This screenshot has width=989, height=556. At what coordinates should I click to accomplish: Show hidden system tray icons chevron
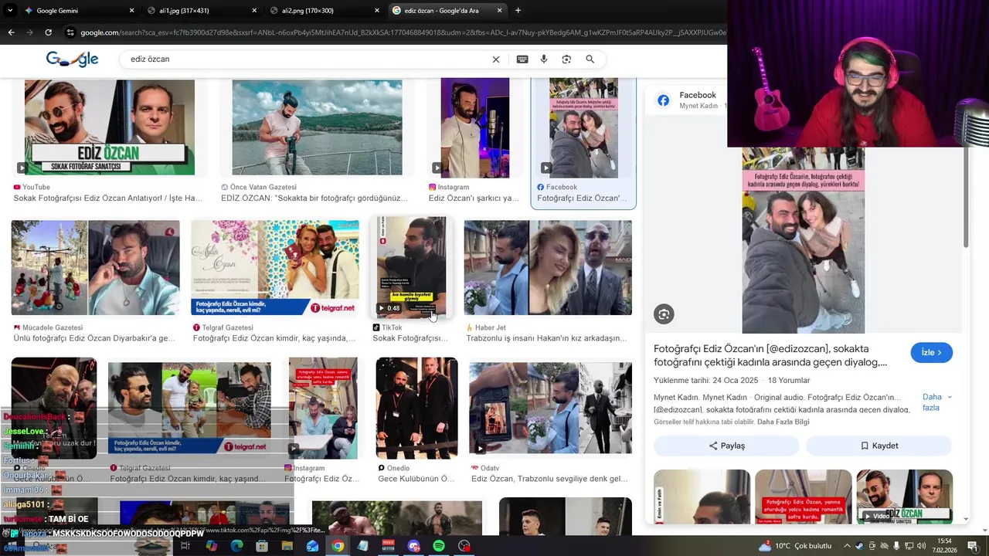(847, 546)
